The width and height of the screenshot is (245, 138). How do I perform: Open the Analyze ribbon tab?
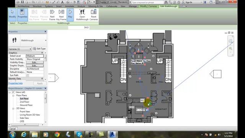[x=81, y=6]
